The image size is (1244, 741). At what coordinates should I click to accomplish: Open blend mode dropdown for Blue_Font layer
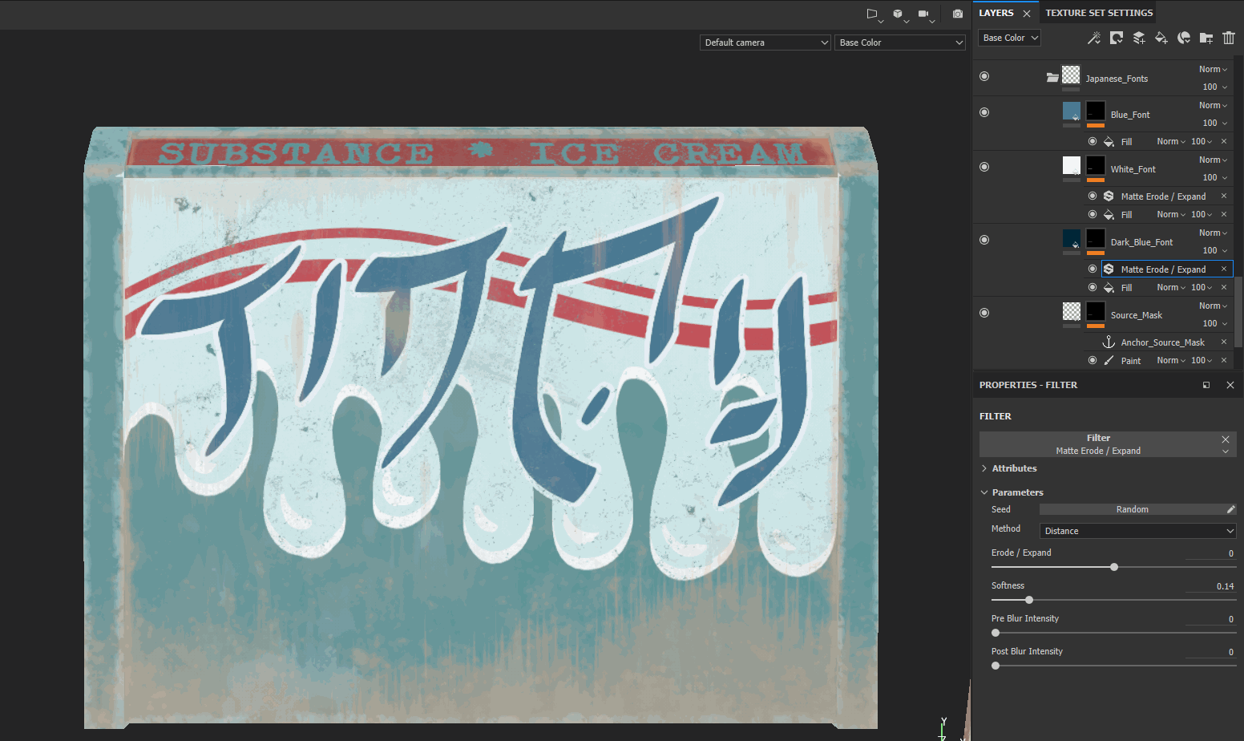click(x=1213, y=106)
